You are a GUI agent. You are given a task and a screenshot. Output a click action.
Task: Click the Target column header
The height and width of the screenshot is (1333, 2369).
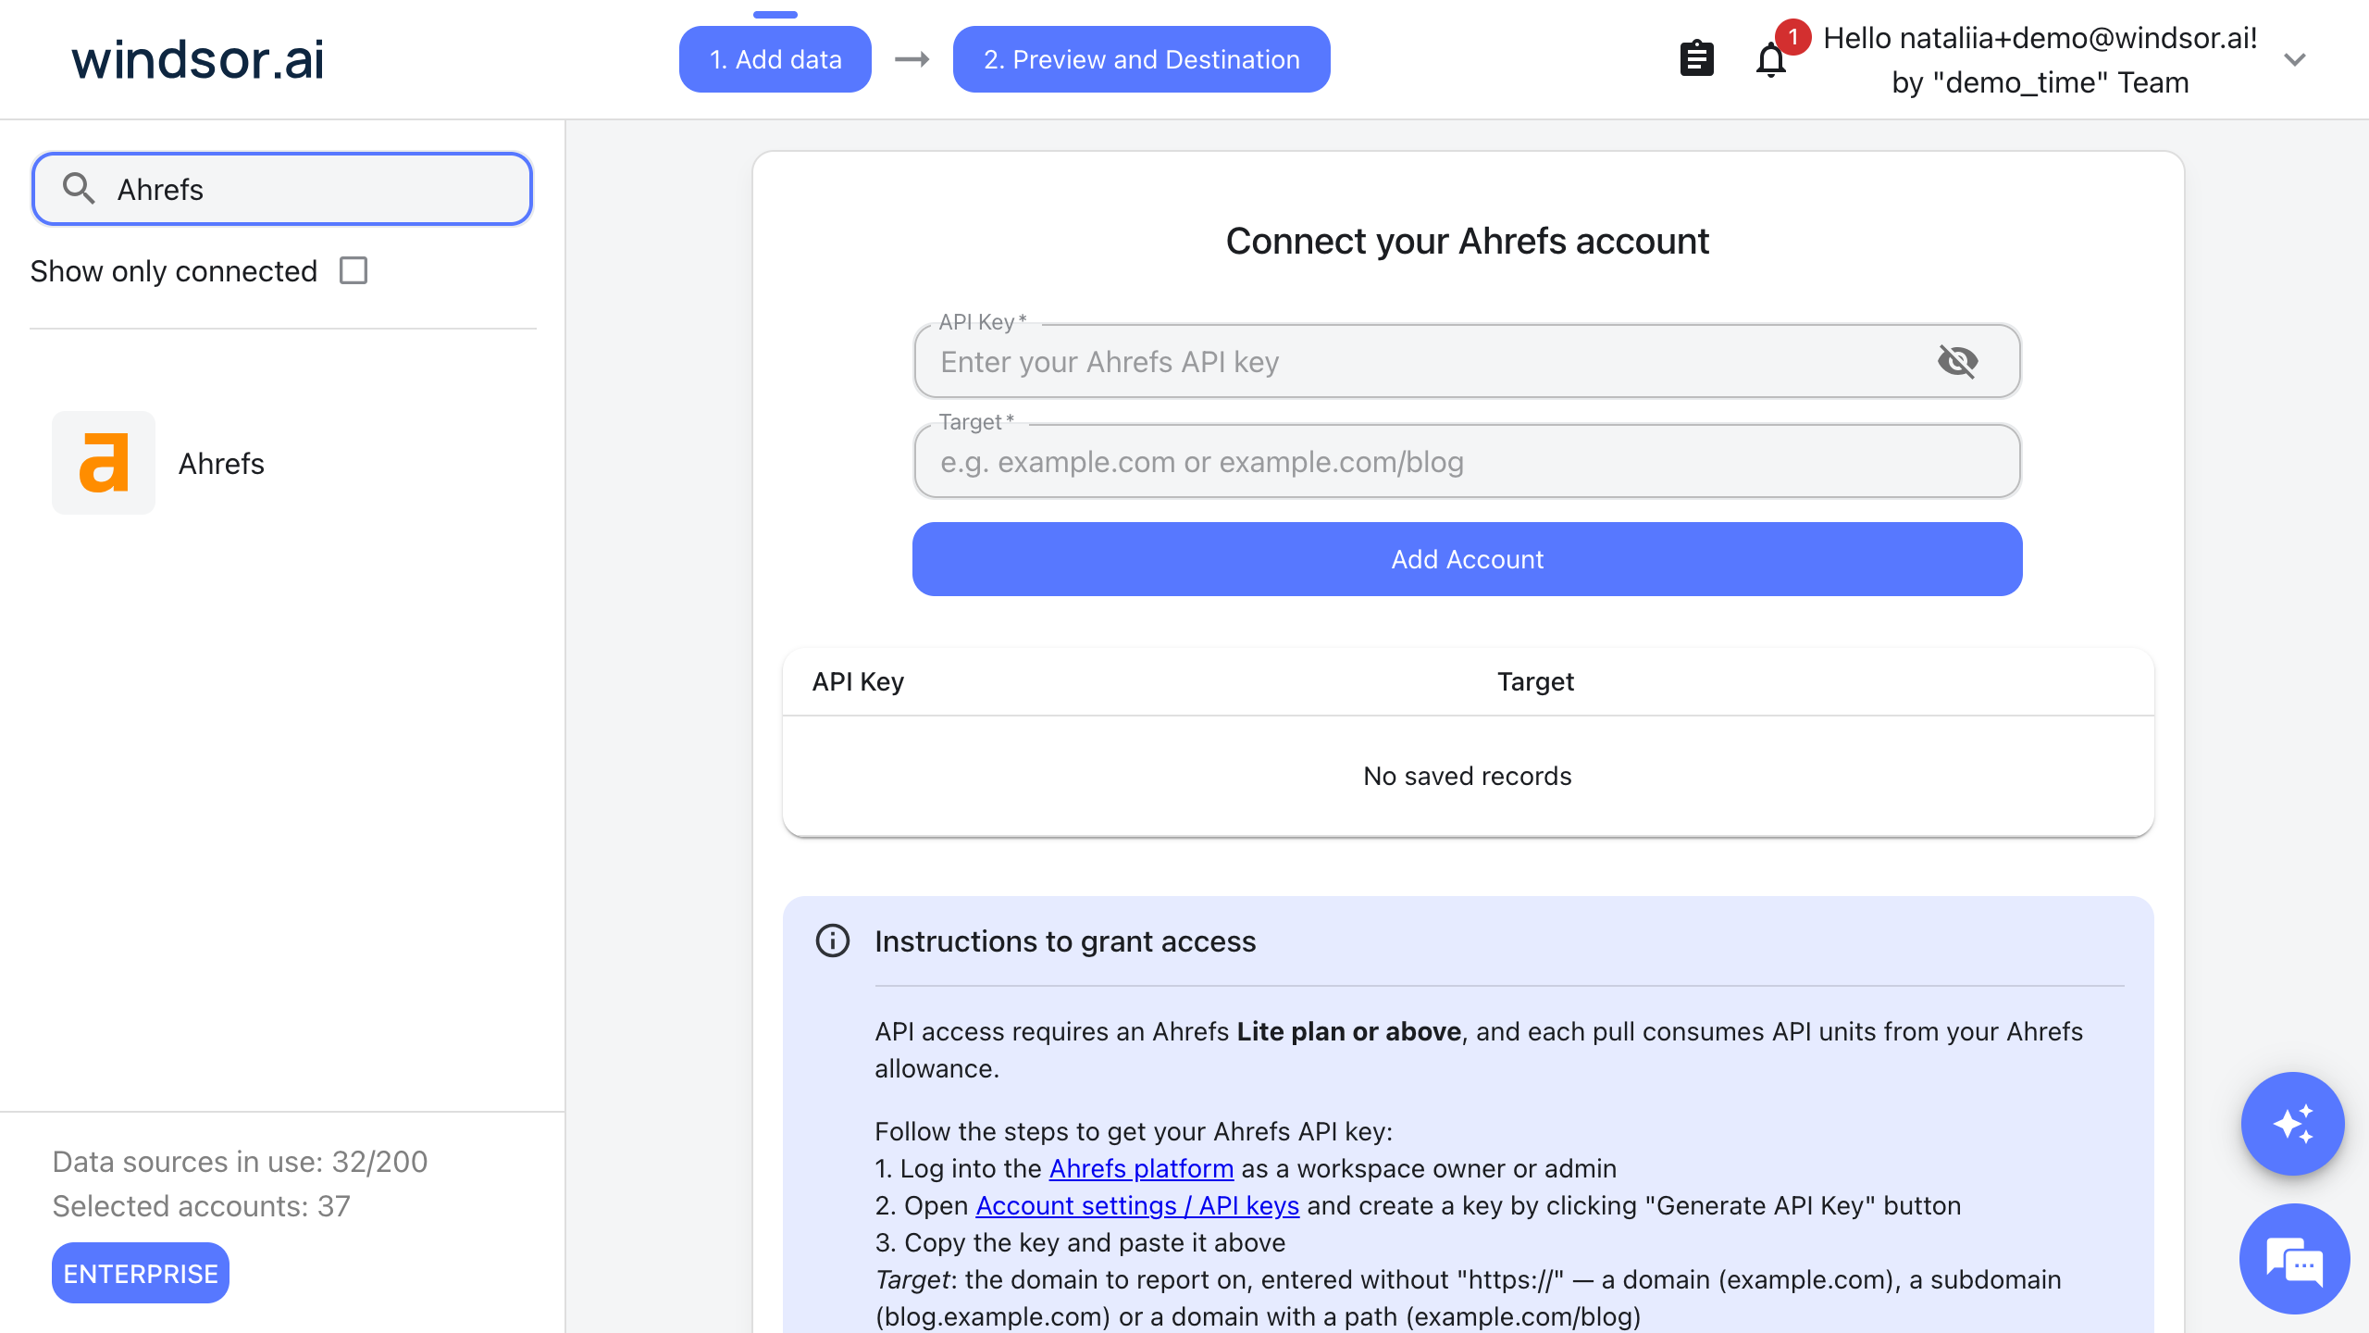pos(1535,681)
